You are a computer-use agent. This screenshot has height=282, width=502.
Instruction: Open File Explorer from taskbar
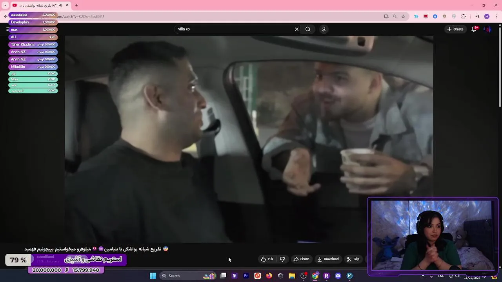pyautogui.click(x=292, y=276)
